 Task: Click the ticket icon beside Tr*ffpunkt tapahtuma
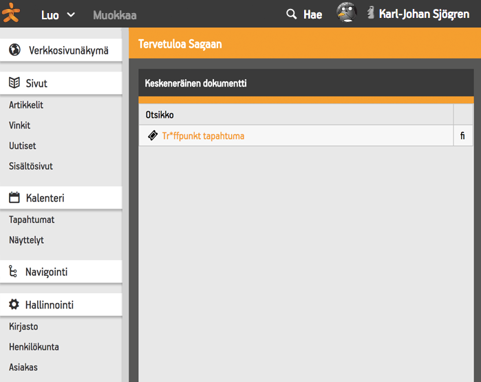153,136
